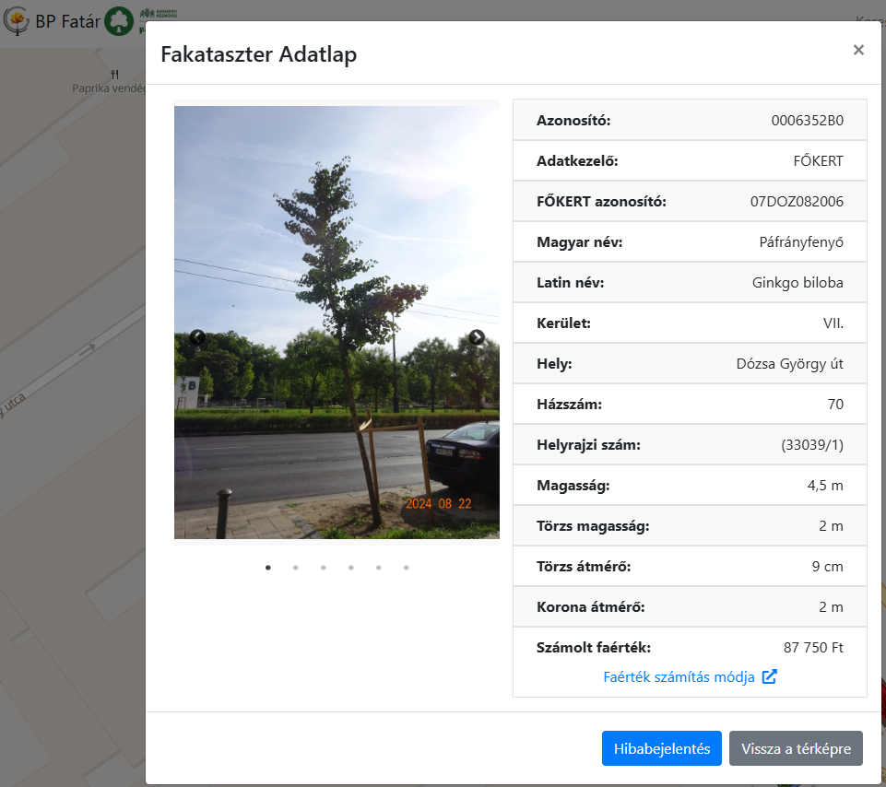The image size is (886, 787).
Task: Show the previous tree photo
Action: pos(197,337)
